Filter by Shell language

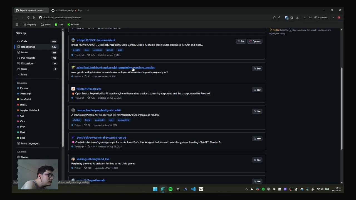tap(21, 138)
